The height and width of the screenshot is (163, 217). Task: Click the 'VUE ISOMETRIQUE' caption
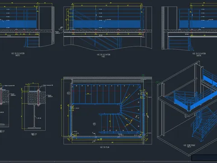coord(189,145)
